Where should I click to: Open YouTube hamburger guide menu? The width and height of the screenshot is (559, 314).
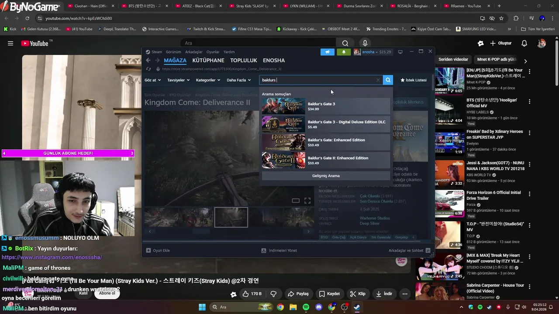pyautogui.click(x=10, y=43)
